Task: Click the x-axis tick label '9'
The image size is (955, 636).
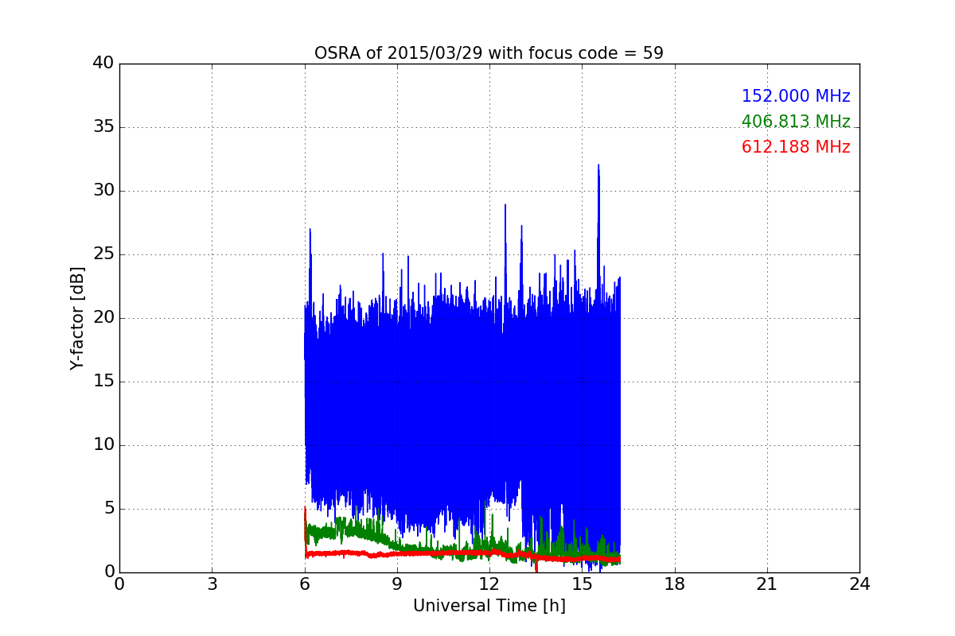Action: pos(397,584)
